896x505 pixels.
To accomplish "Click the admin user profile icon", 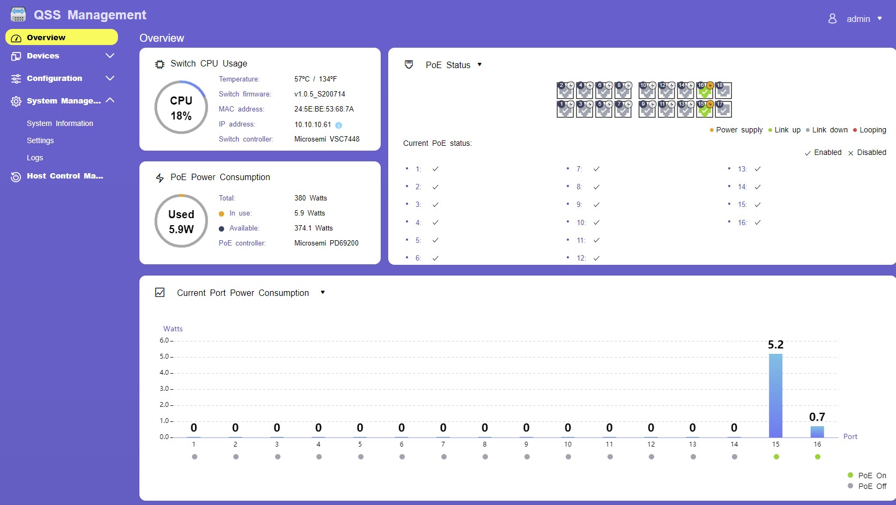I will tap(832, 19).
